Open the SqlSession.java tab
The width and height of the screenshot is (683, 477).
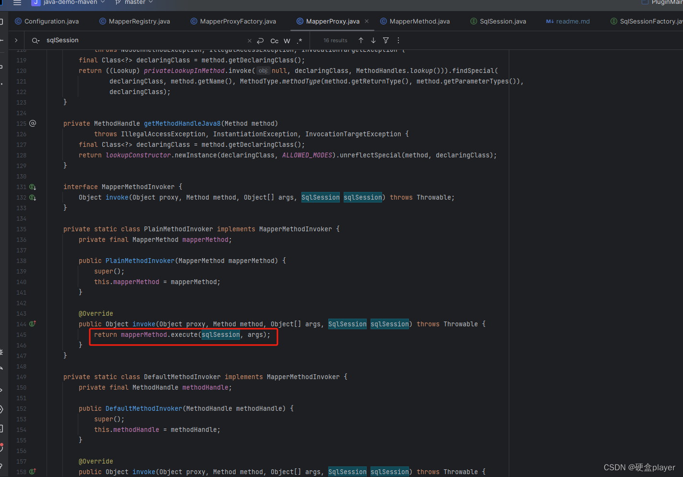coord(498,21)
